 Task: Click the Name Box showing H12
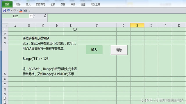click(x=15, y=16)
